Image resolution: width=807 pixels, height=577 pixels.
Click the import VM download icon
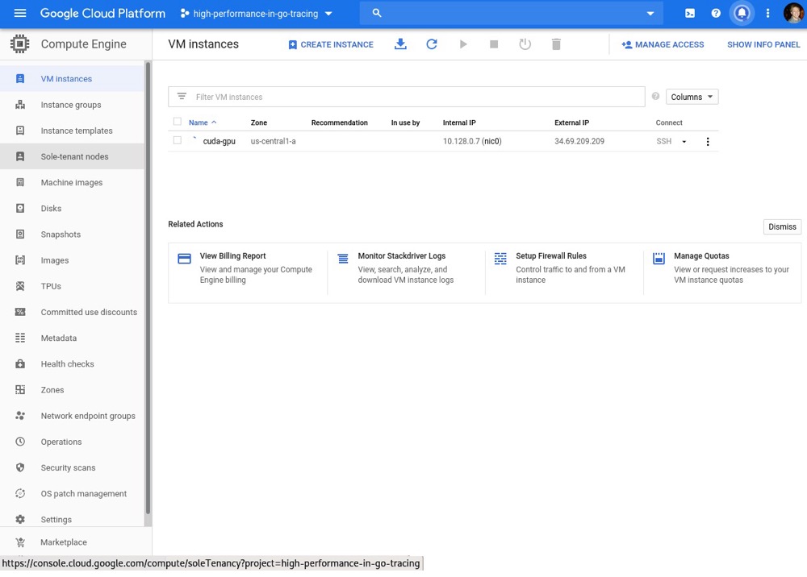click(x=400, y=44)
